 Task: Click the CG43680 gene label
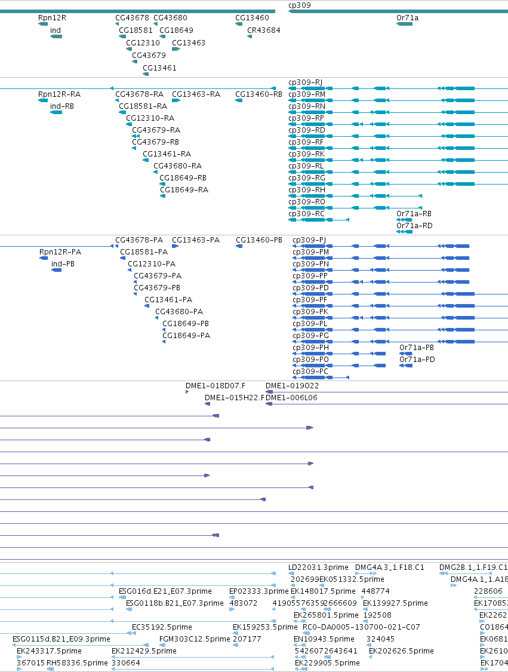(x=170, y=18)
